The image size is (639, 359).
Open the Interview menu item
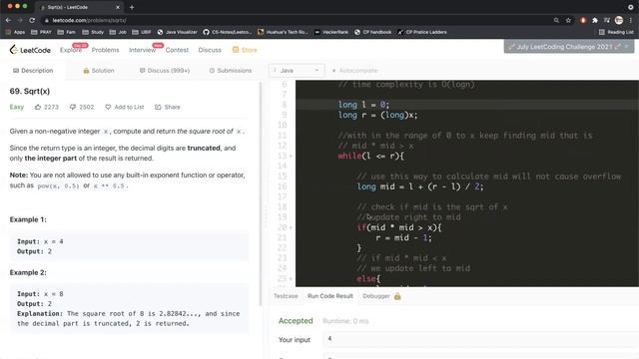click(142, 50)
